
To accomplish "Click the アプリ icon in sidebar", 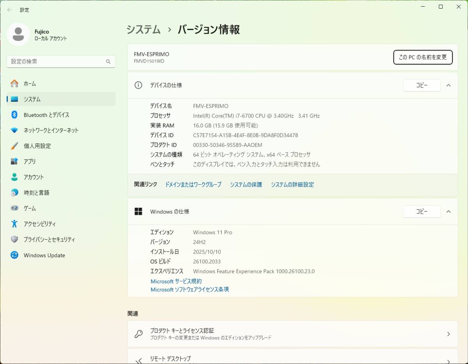I will pyautogui.click(x=14, y=161).
